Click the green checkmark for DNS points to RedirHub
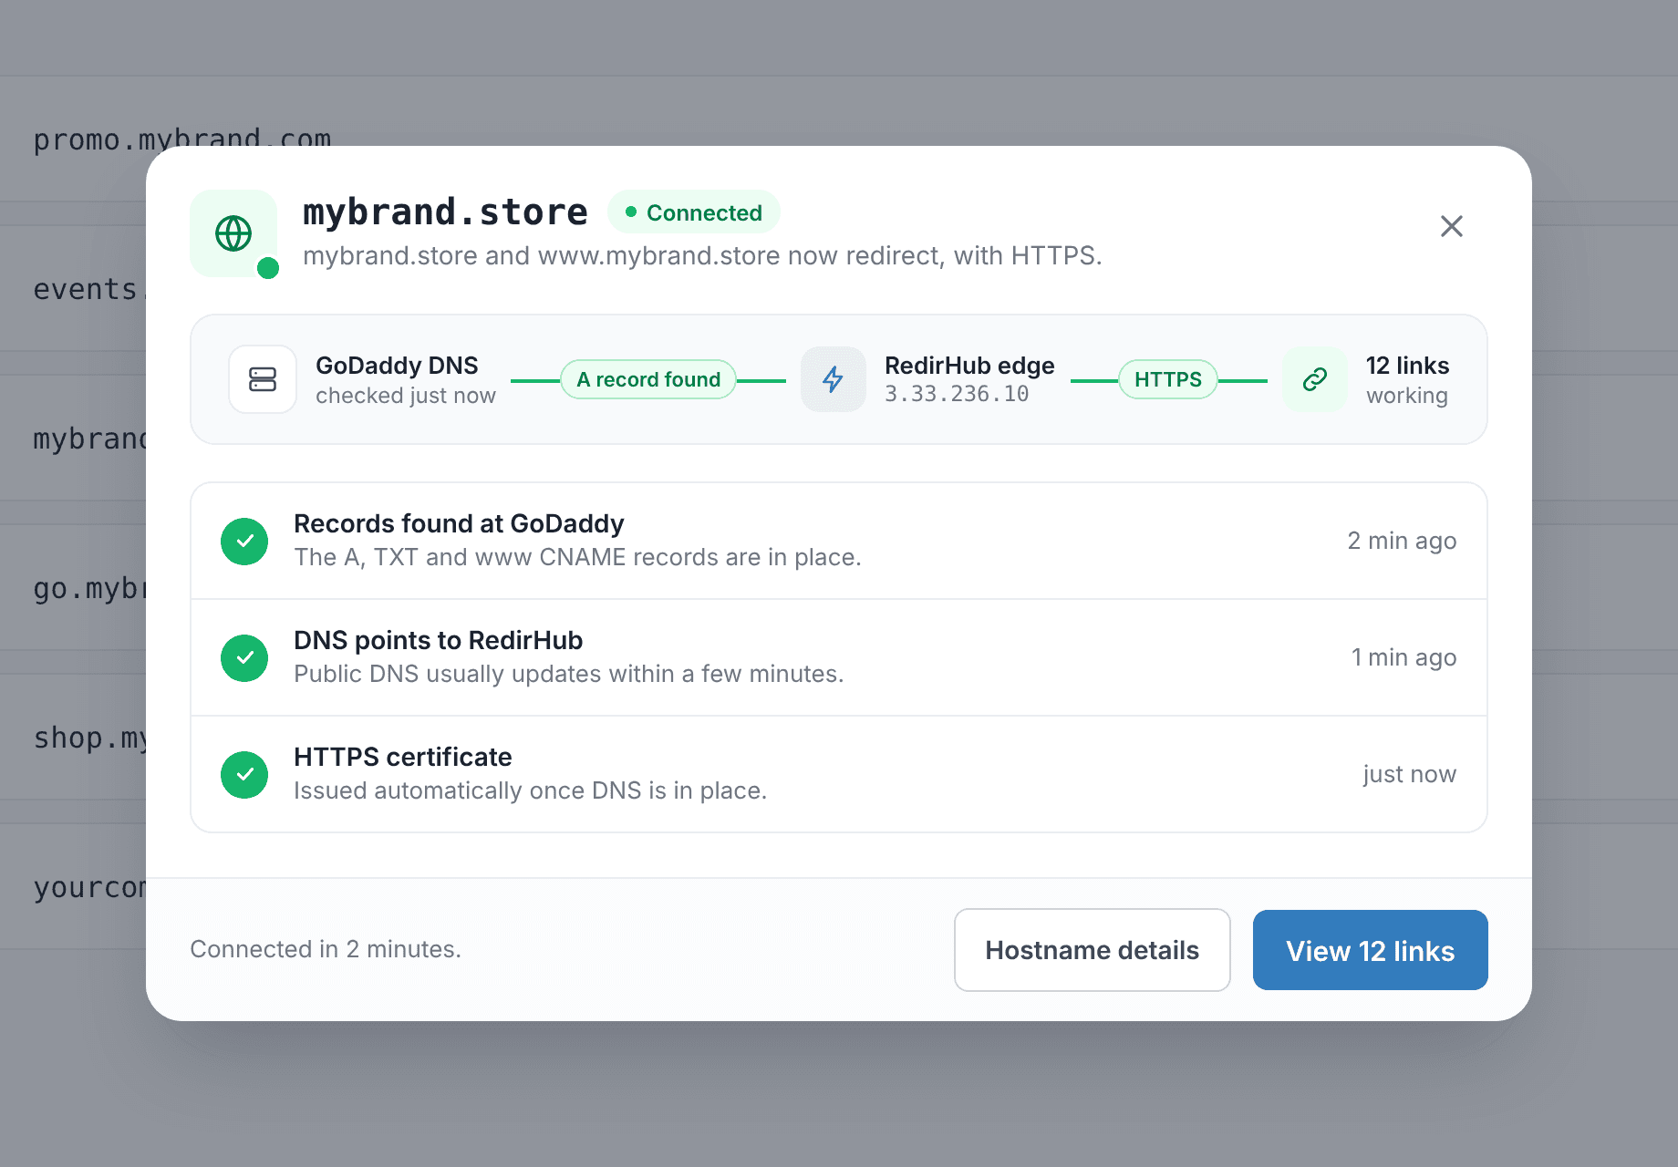Screen dimensions: 1678x1167 click(244, 658)
